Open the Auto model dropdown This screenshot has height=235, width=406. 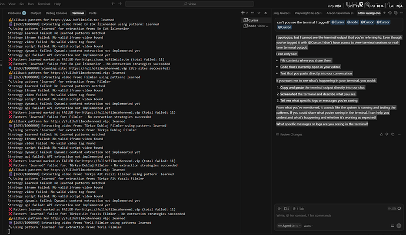pos(308,226)
